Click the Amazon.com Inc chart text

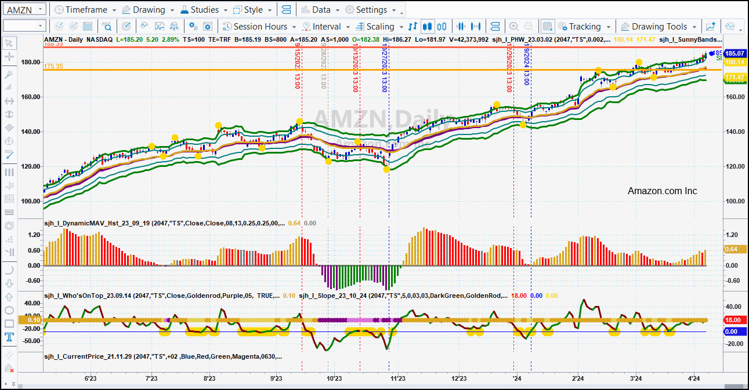[x=663, y=191]
